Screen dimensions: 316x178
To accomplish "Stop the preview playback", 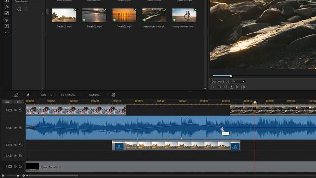I will pos(219,87).
